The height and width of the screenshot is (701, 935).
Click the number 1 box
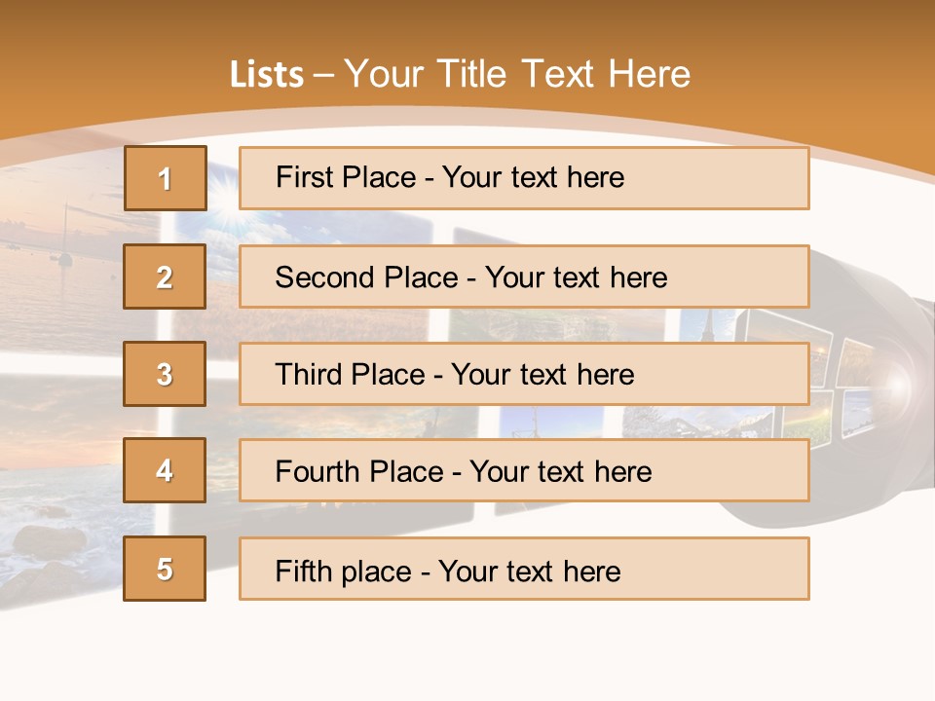[x=165, y=178]
